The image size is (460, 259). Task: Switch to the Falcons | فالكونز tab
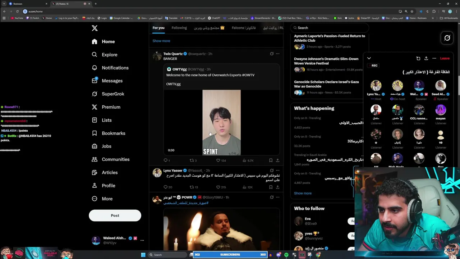click(244, 28)
